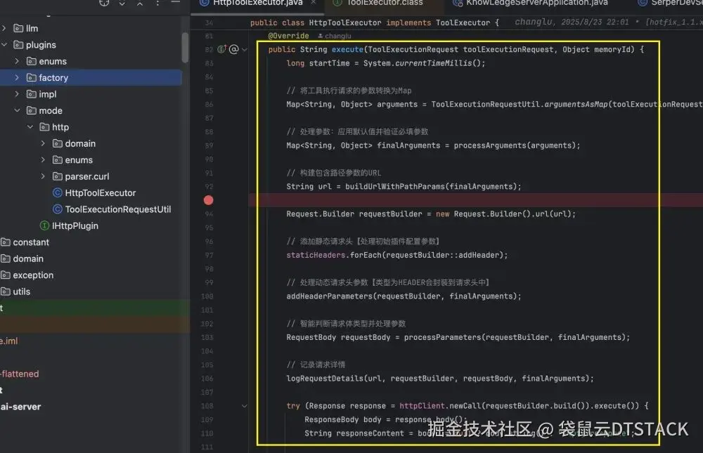The height and width of the screenshot is (453, 703).
Task: Toggle the breakpoint on line 93
Action: coord(208,199)
